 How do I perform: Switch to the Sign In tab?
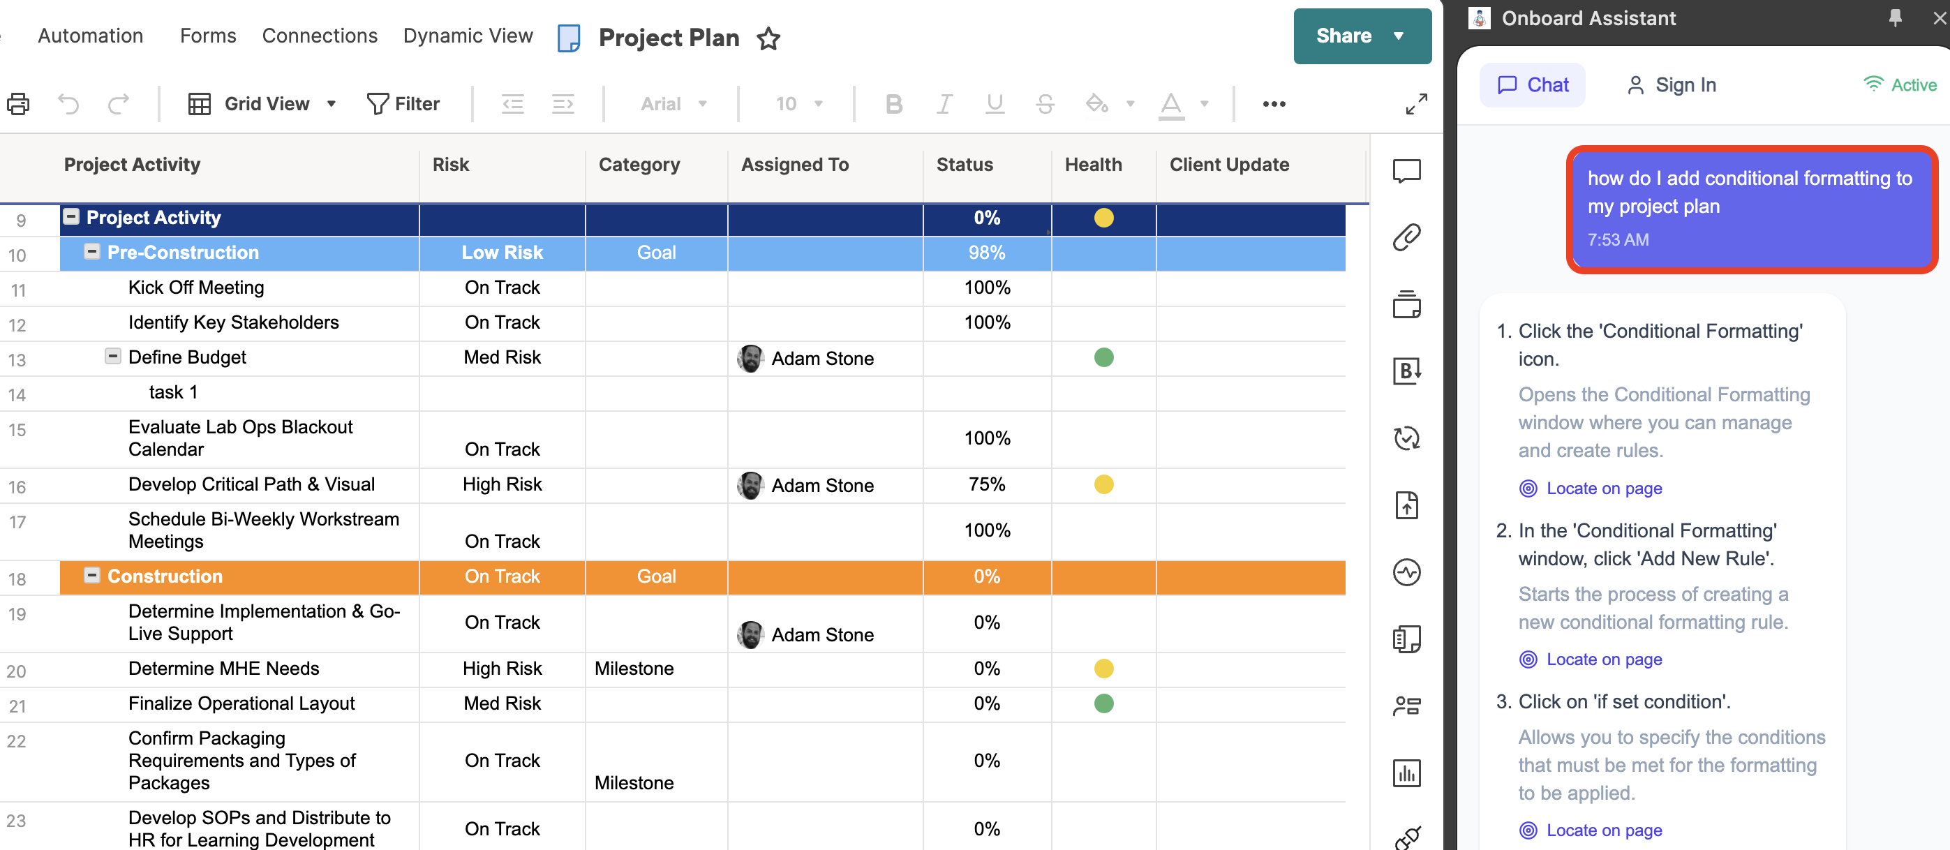(1672, 84)
